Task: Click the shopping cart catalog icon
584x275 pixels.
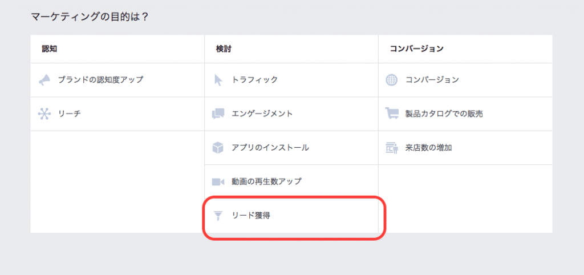Action: [392, 114]
